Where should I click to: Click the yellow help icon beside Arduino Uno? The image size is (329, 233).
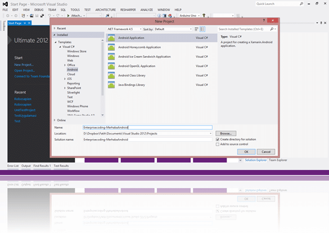tap(204, 15)
